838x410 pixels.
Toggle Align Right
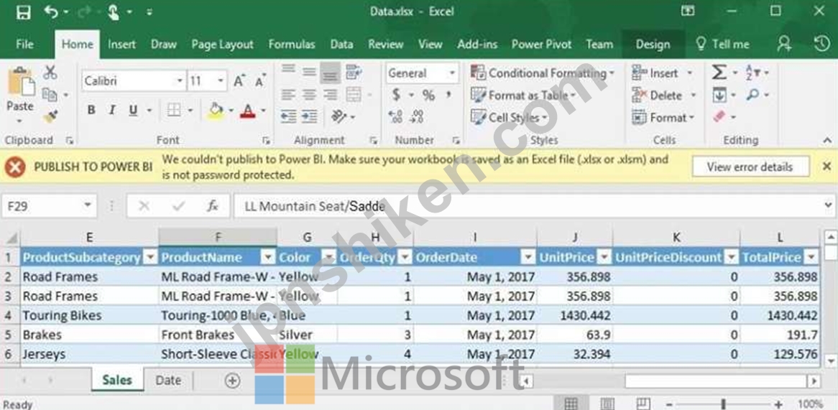pos(331,95)
